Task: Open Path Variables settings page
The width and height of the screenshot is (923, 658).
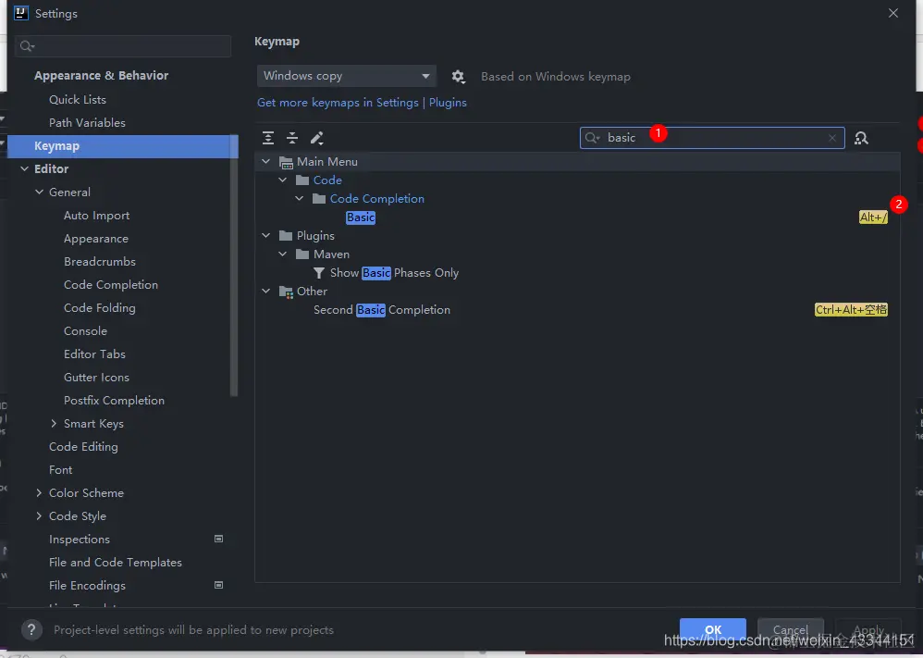Action: point(87,122)
